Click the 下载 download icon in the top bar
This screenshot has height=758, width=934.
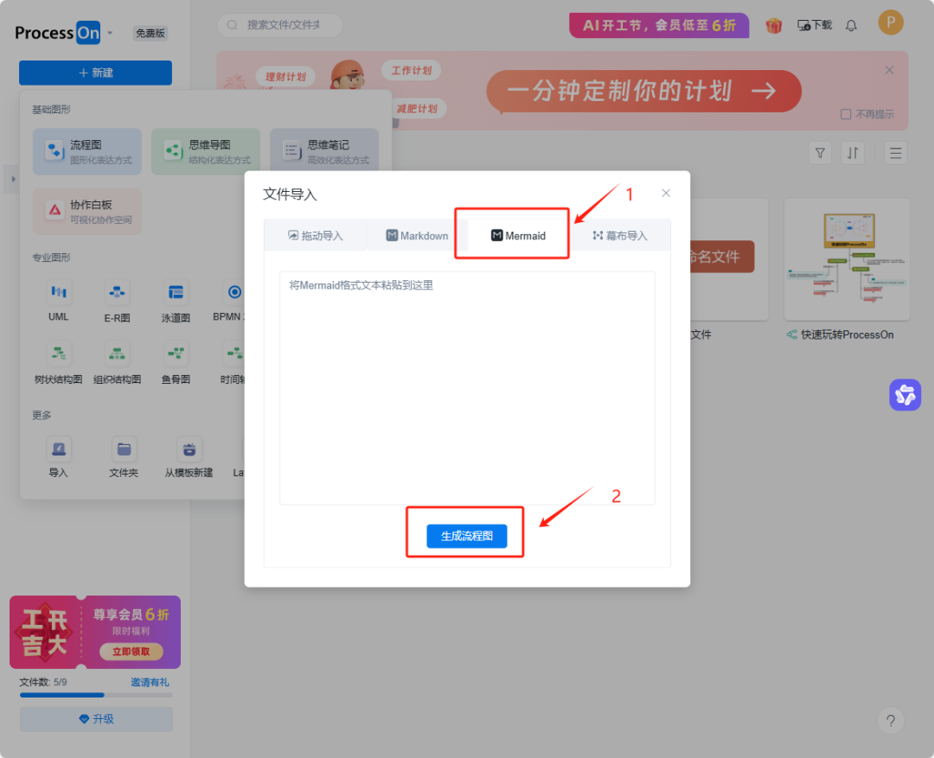tap(814, 25)
